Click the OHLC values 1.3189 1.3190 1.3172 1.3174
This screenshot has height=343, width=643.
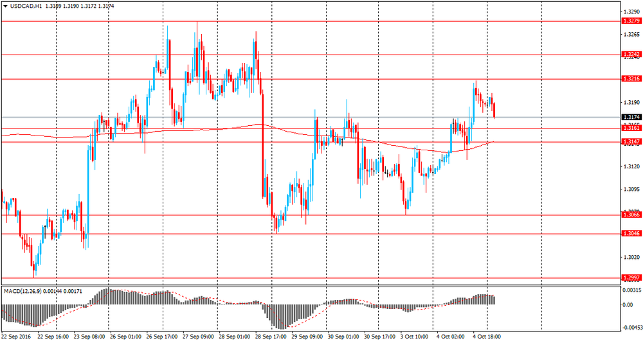pos(80,6)
